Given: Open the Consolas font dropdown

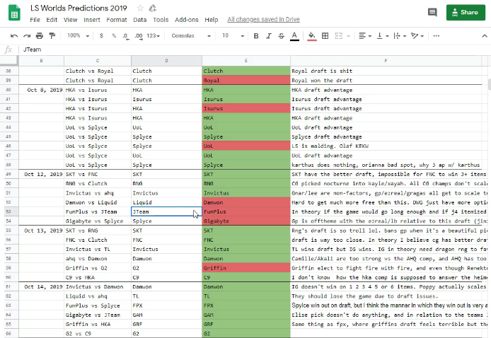Looking at the screenshot, I should pyautogui.click(x=191, y=36).
